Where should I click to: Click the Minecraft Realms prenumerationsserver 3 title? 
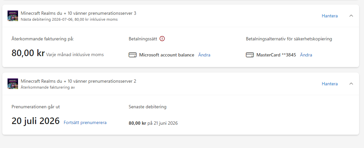[x=78, y=13]
